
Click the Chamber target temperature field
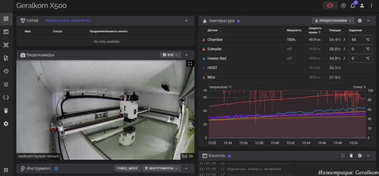361,40
